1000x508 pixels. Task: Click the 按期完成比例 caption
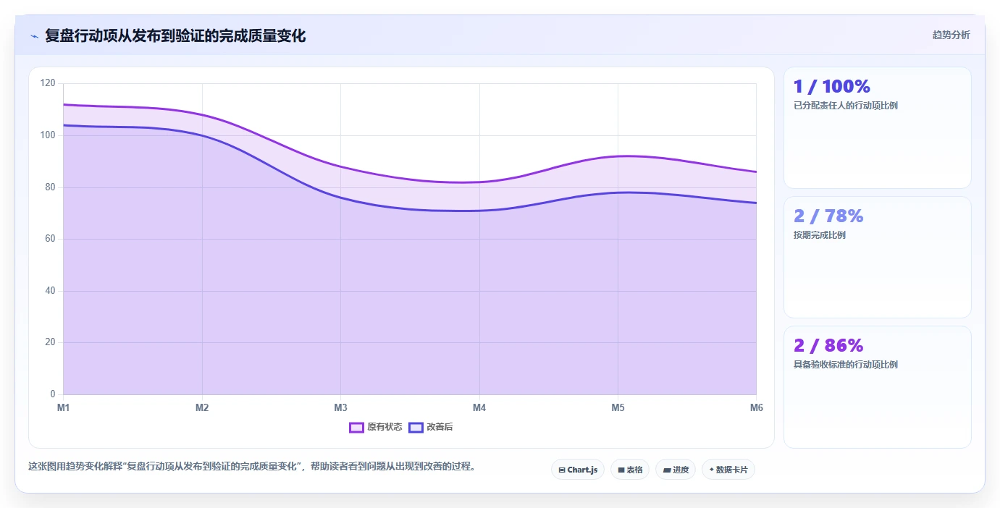coord(820,235)
